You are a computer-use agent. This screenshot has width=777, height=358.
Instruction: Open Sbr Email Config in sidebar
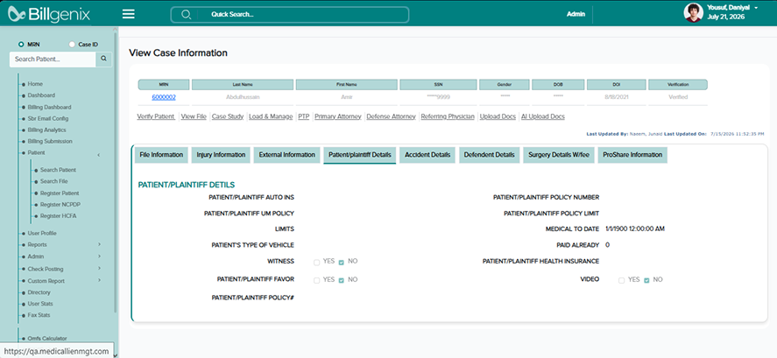[x=48, y=118]
